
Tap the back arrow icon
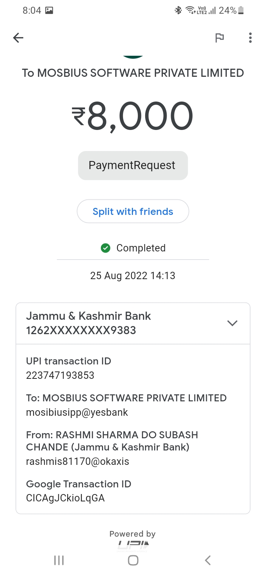pos(18,38)
